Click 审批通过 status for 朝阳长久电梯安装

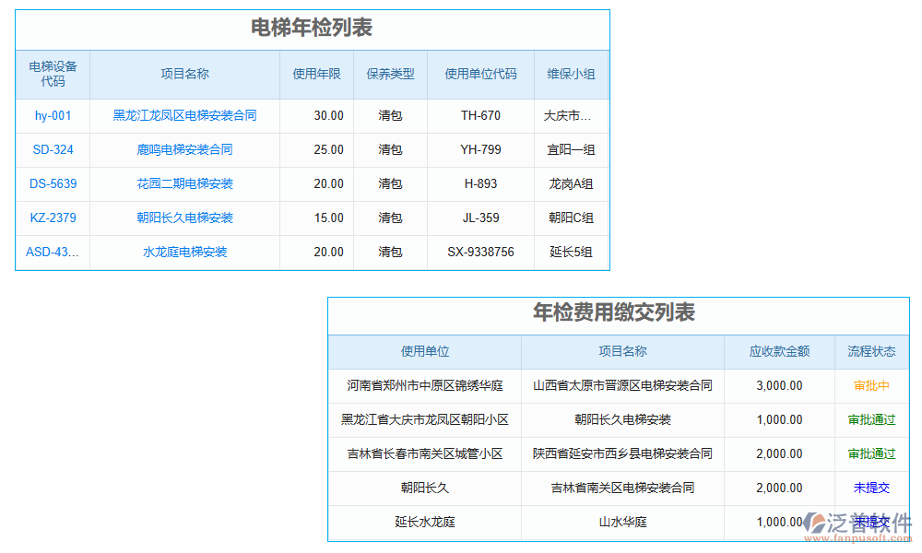[871, 419]
